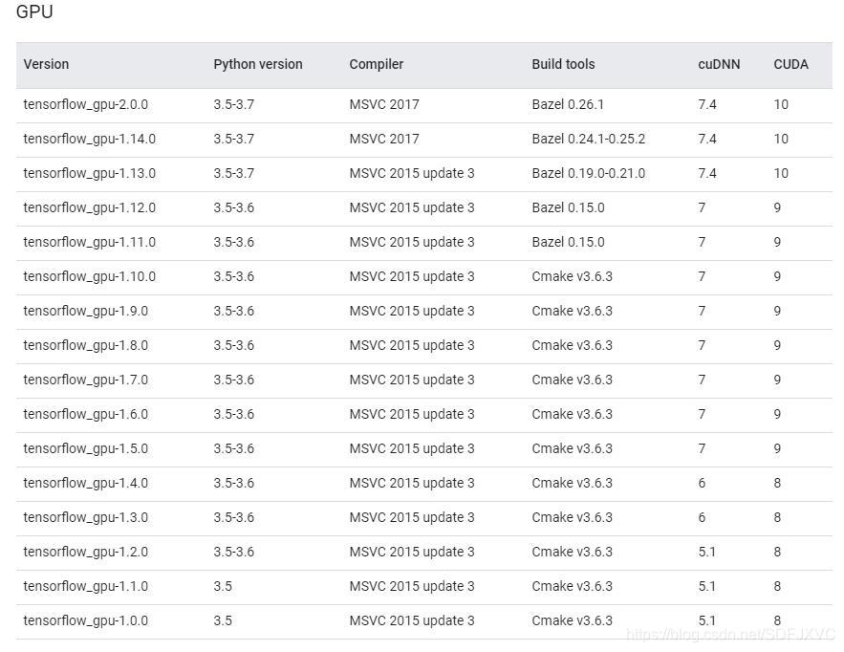Select the tensorflow_gpu-1.9.0 cell
844x652 pixels.
pyautogui.click(x=86, y=312)
